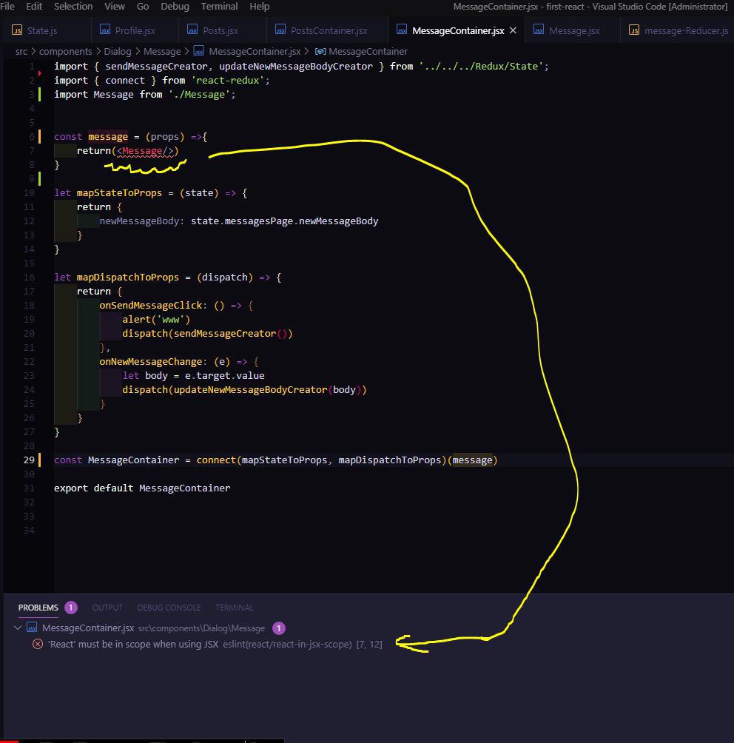The width and height of the screenshot is (734, 743).
Task: Click the src breadcrumb segment
Action: tap(21, 51)
